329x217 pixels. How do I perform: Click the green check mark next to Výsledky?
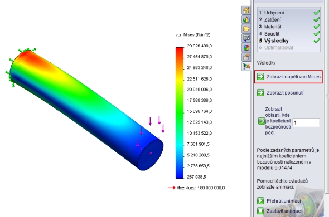(317, 41)
